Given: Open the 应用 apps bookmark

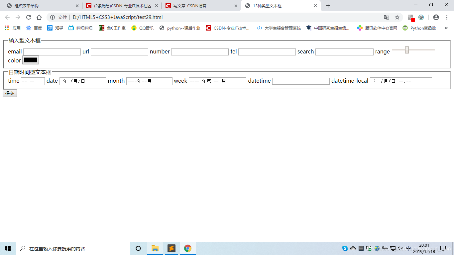Looking at the screenshot, I should [x=13, y=28].
